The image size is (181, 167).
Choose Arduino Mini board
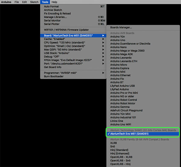[x=143, y=72]
